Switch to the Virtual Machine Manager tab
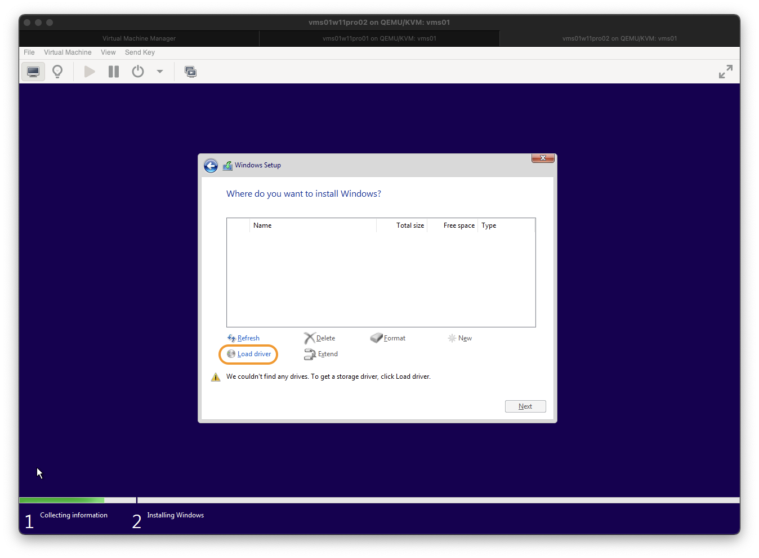This screenshot has height=558, width=759. point(139,38)
